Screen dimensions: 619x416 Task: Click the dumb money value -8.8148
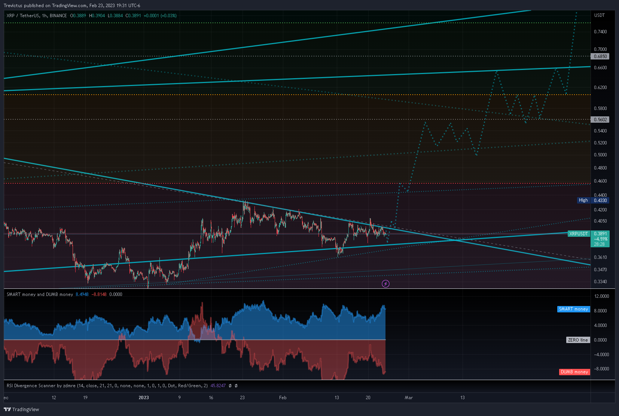tap(99, 294)
